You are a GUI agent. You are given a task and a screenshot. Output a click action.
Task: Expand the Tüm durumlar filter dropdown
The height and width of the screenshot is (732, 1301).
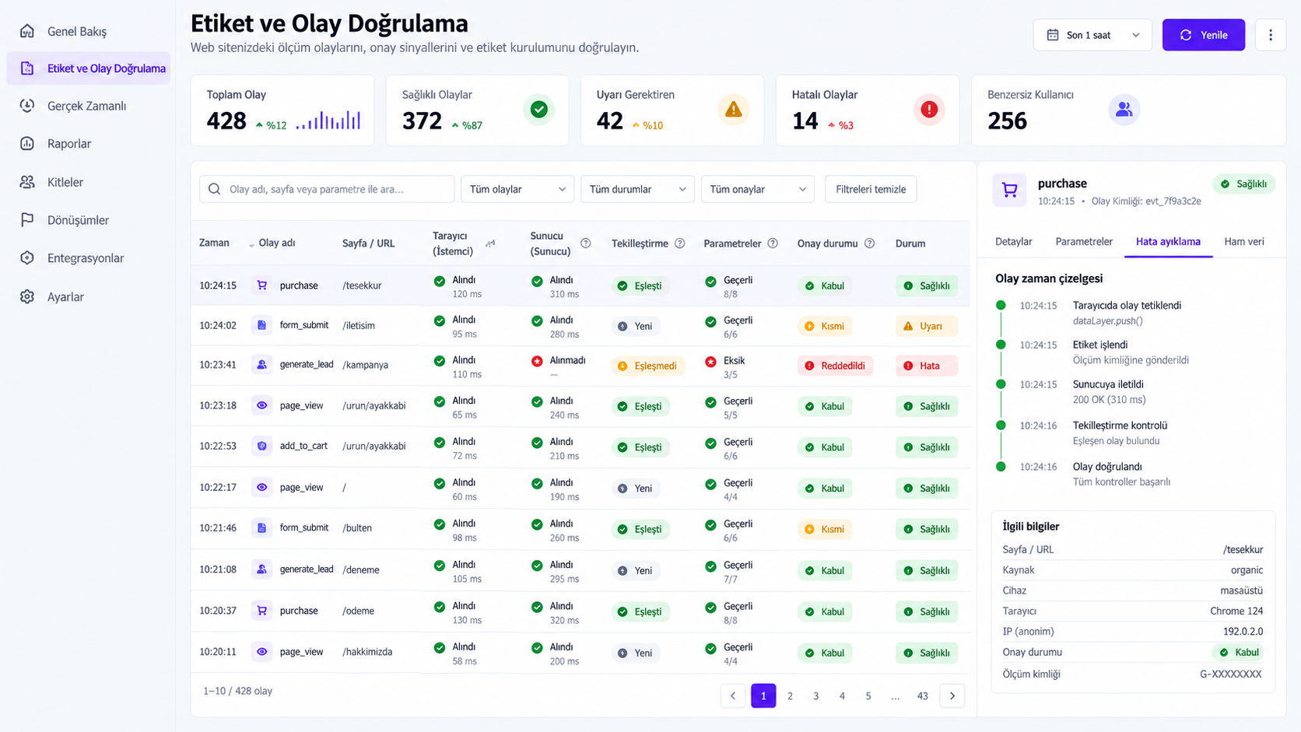637,189
